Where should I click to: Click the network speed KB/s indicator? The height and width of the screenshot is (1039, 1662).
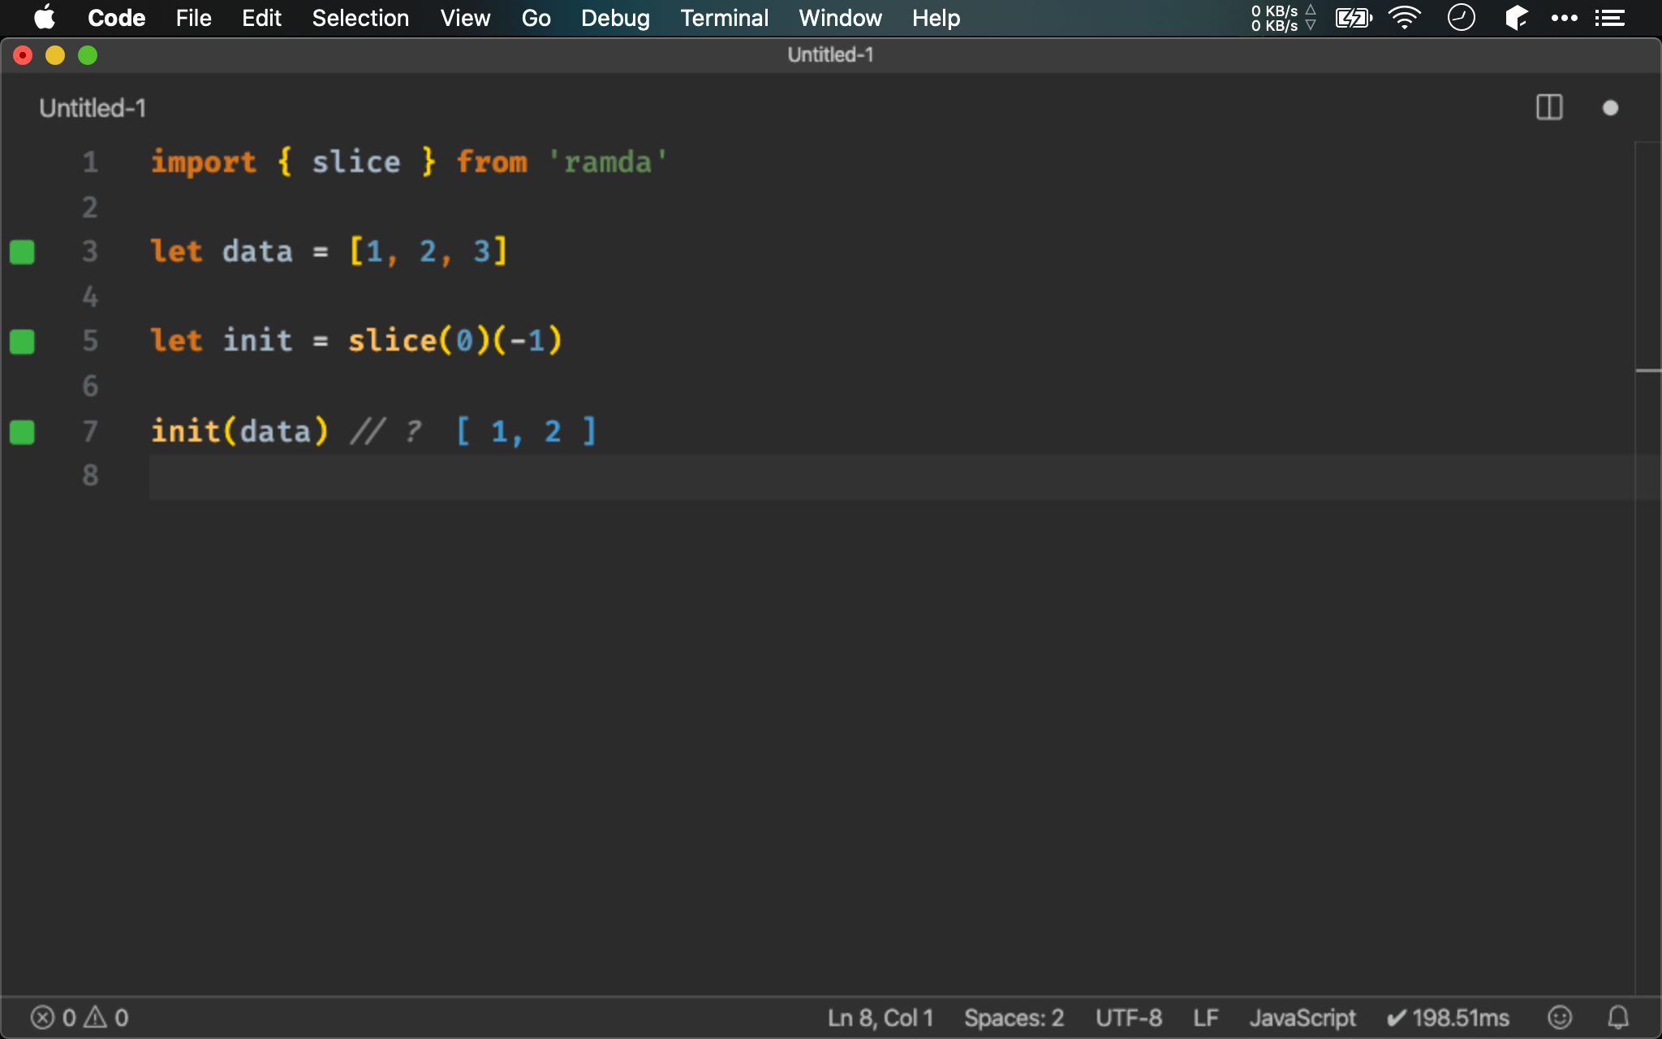[x=1283, y=18]
